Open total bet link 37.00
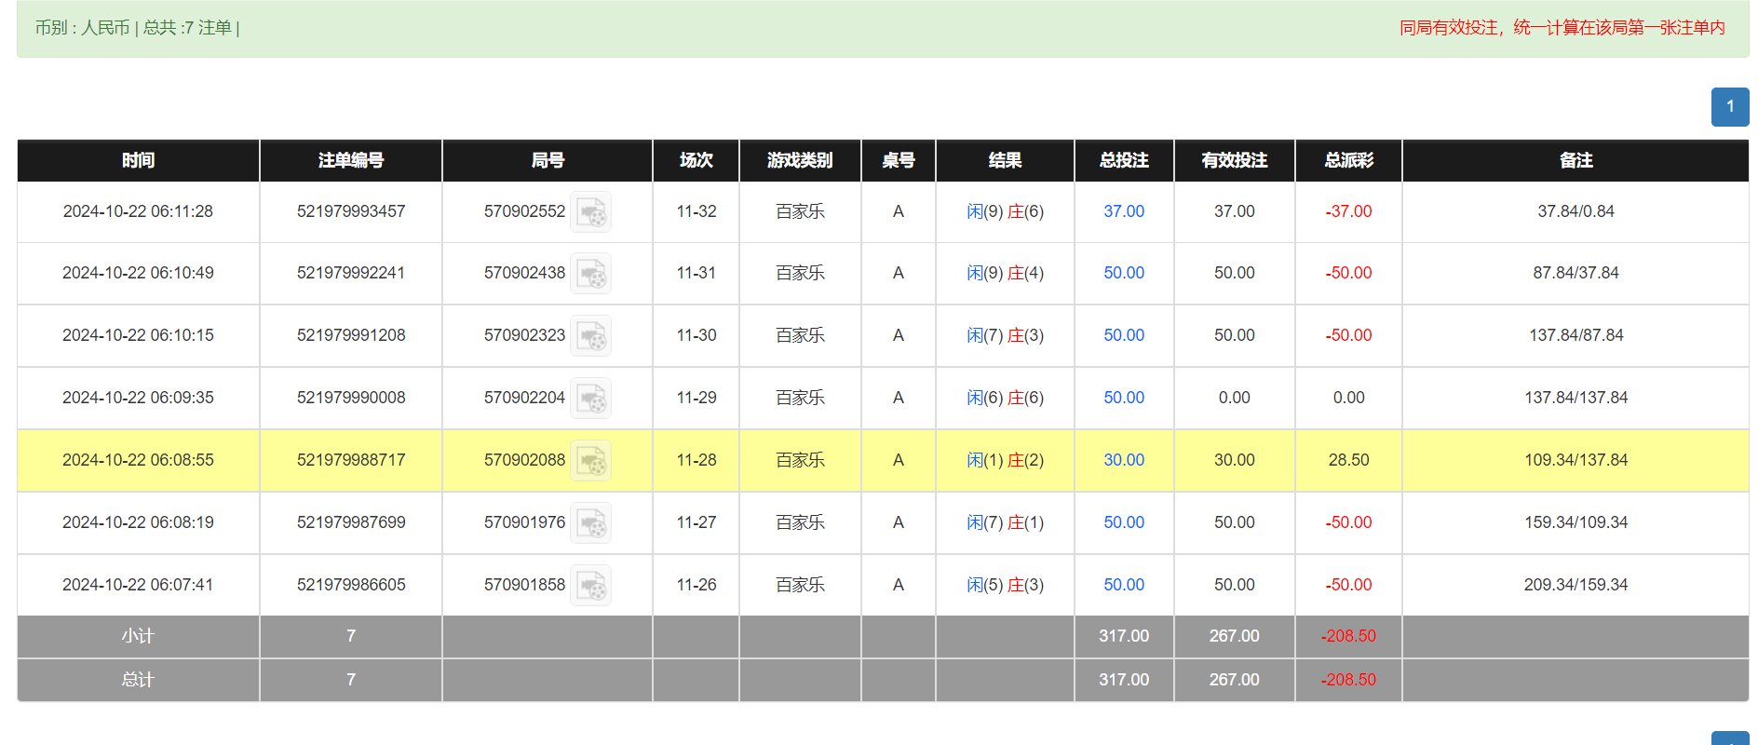This screenshot has width=1758, height=745. [x=1123, y=211]
